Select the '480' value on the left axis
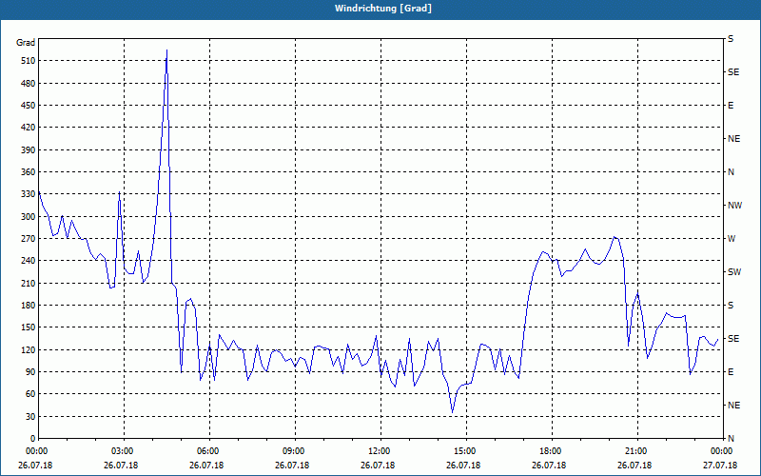This screenshot has width=761, height=476. 29,84
